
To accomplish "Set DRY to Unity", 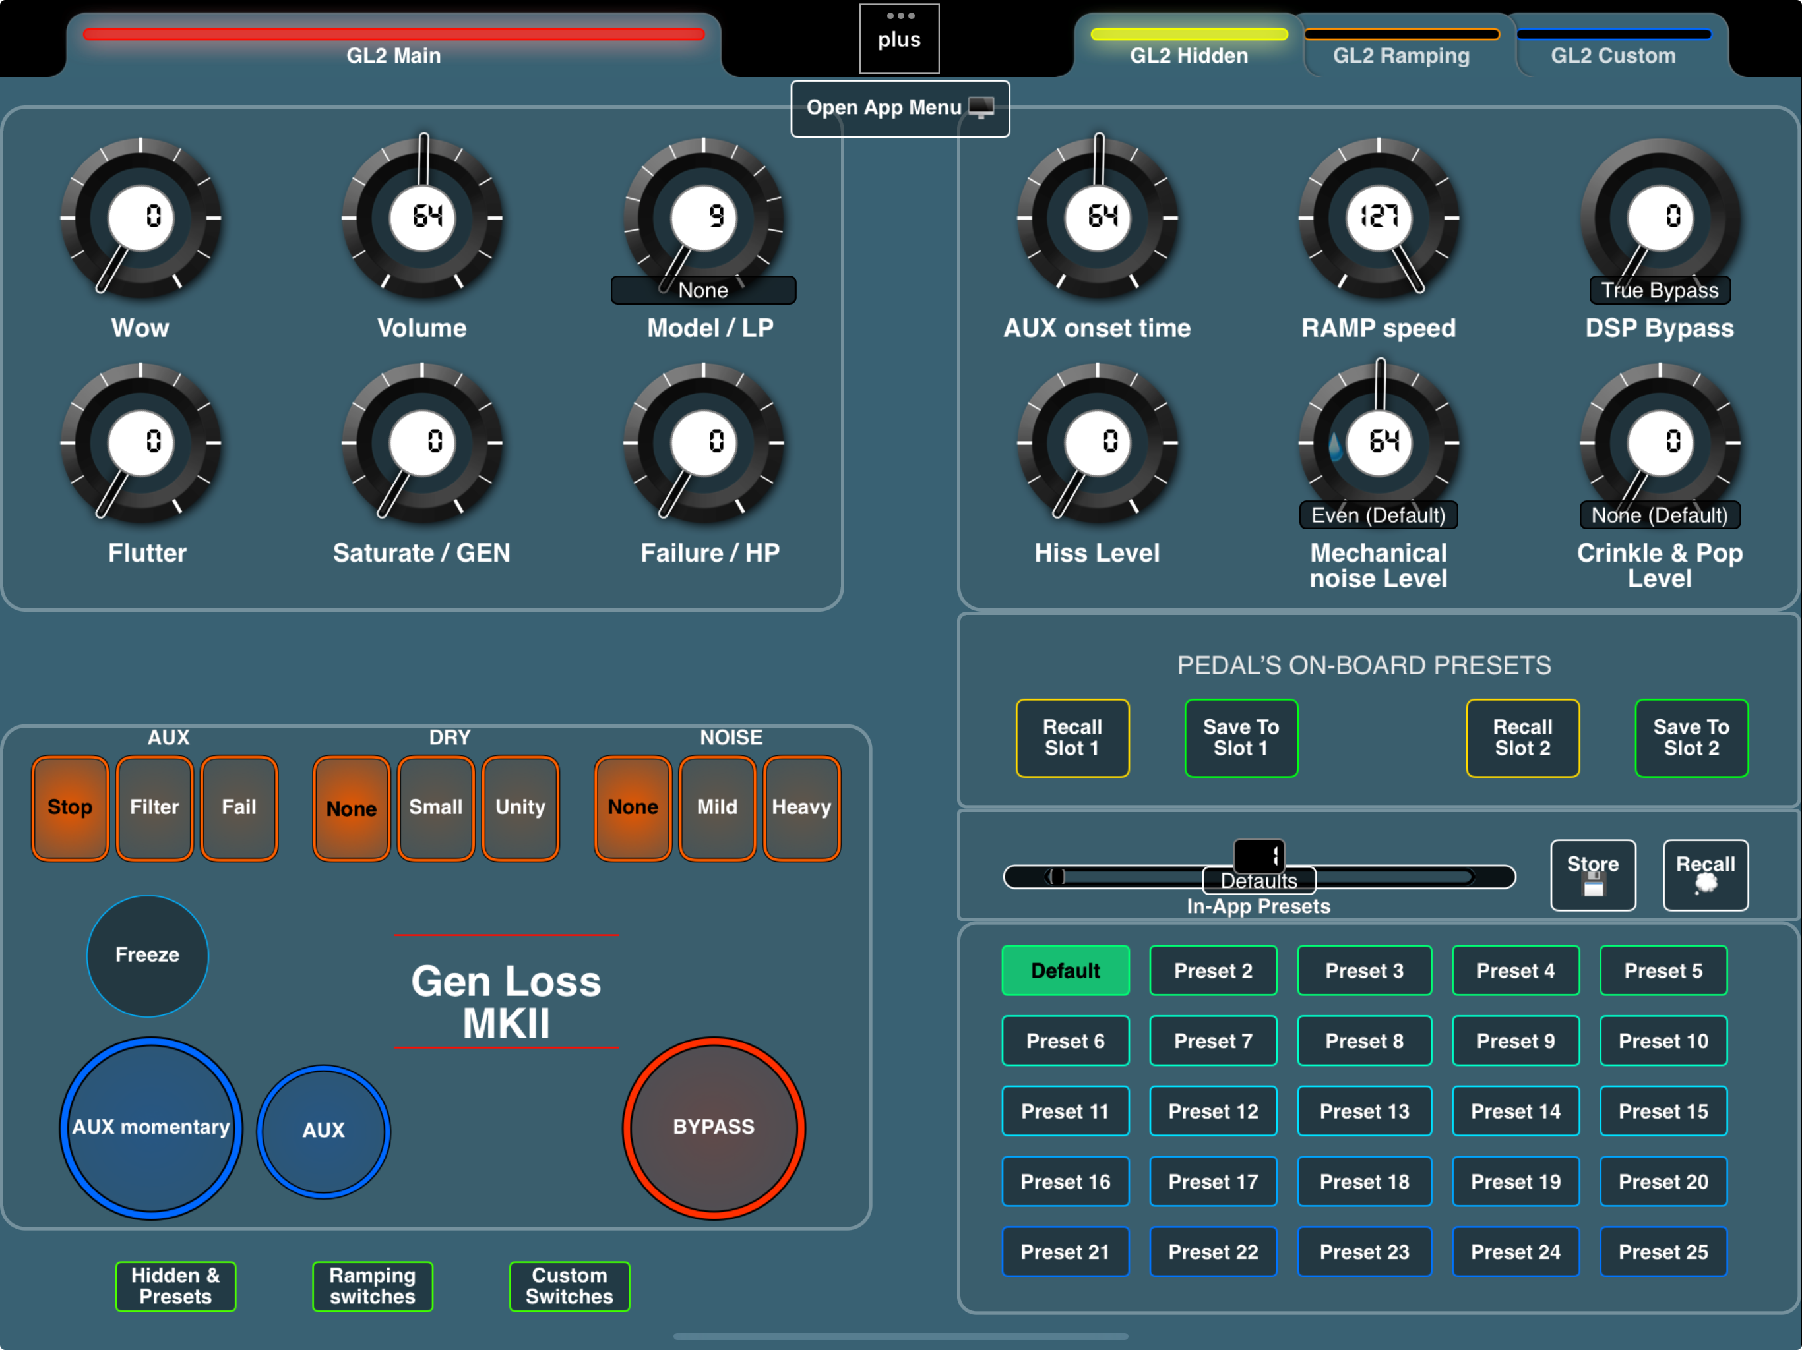I will pyautogui.click(x=520, y=807).
